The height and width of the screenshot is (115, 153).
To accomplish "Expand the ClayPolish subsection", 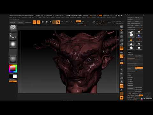I will pos(130,80).
